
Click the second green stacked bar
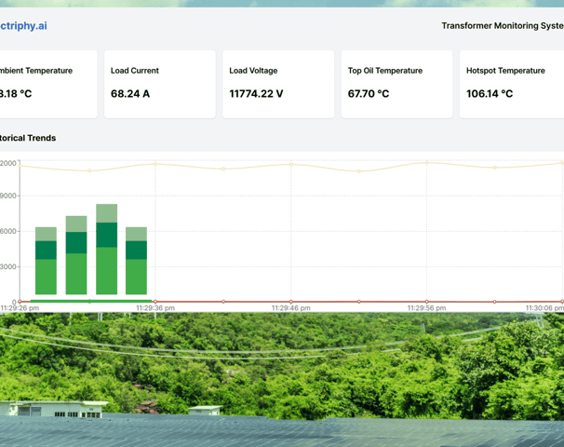point(76,255)
